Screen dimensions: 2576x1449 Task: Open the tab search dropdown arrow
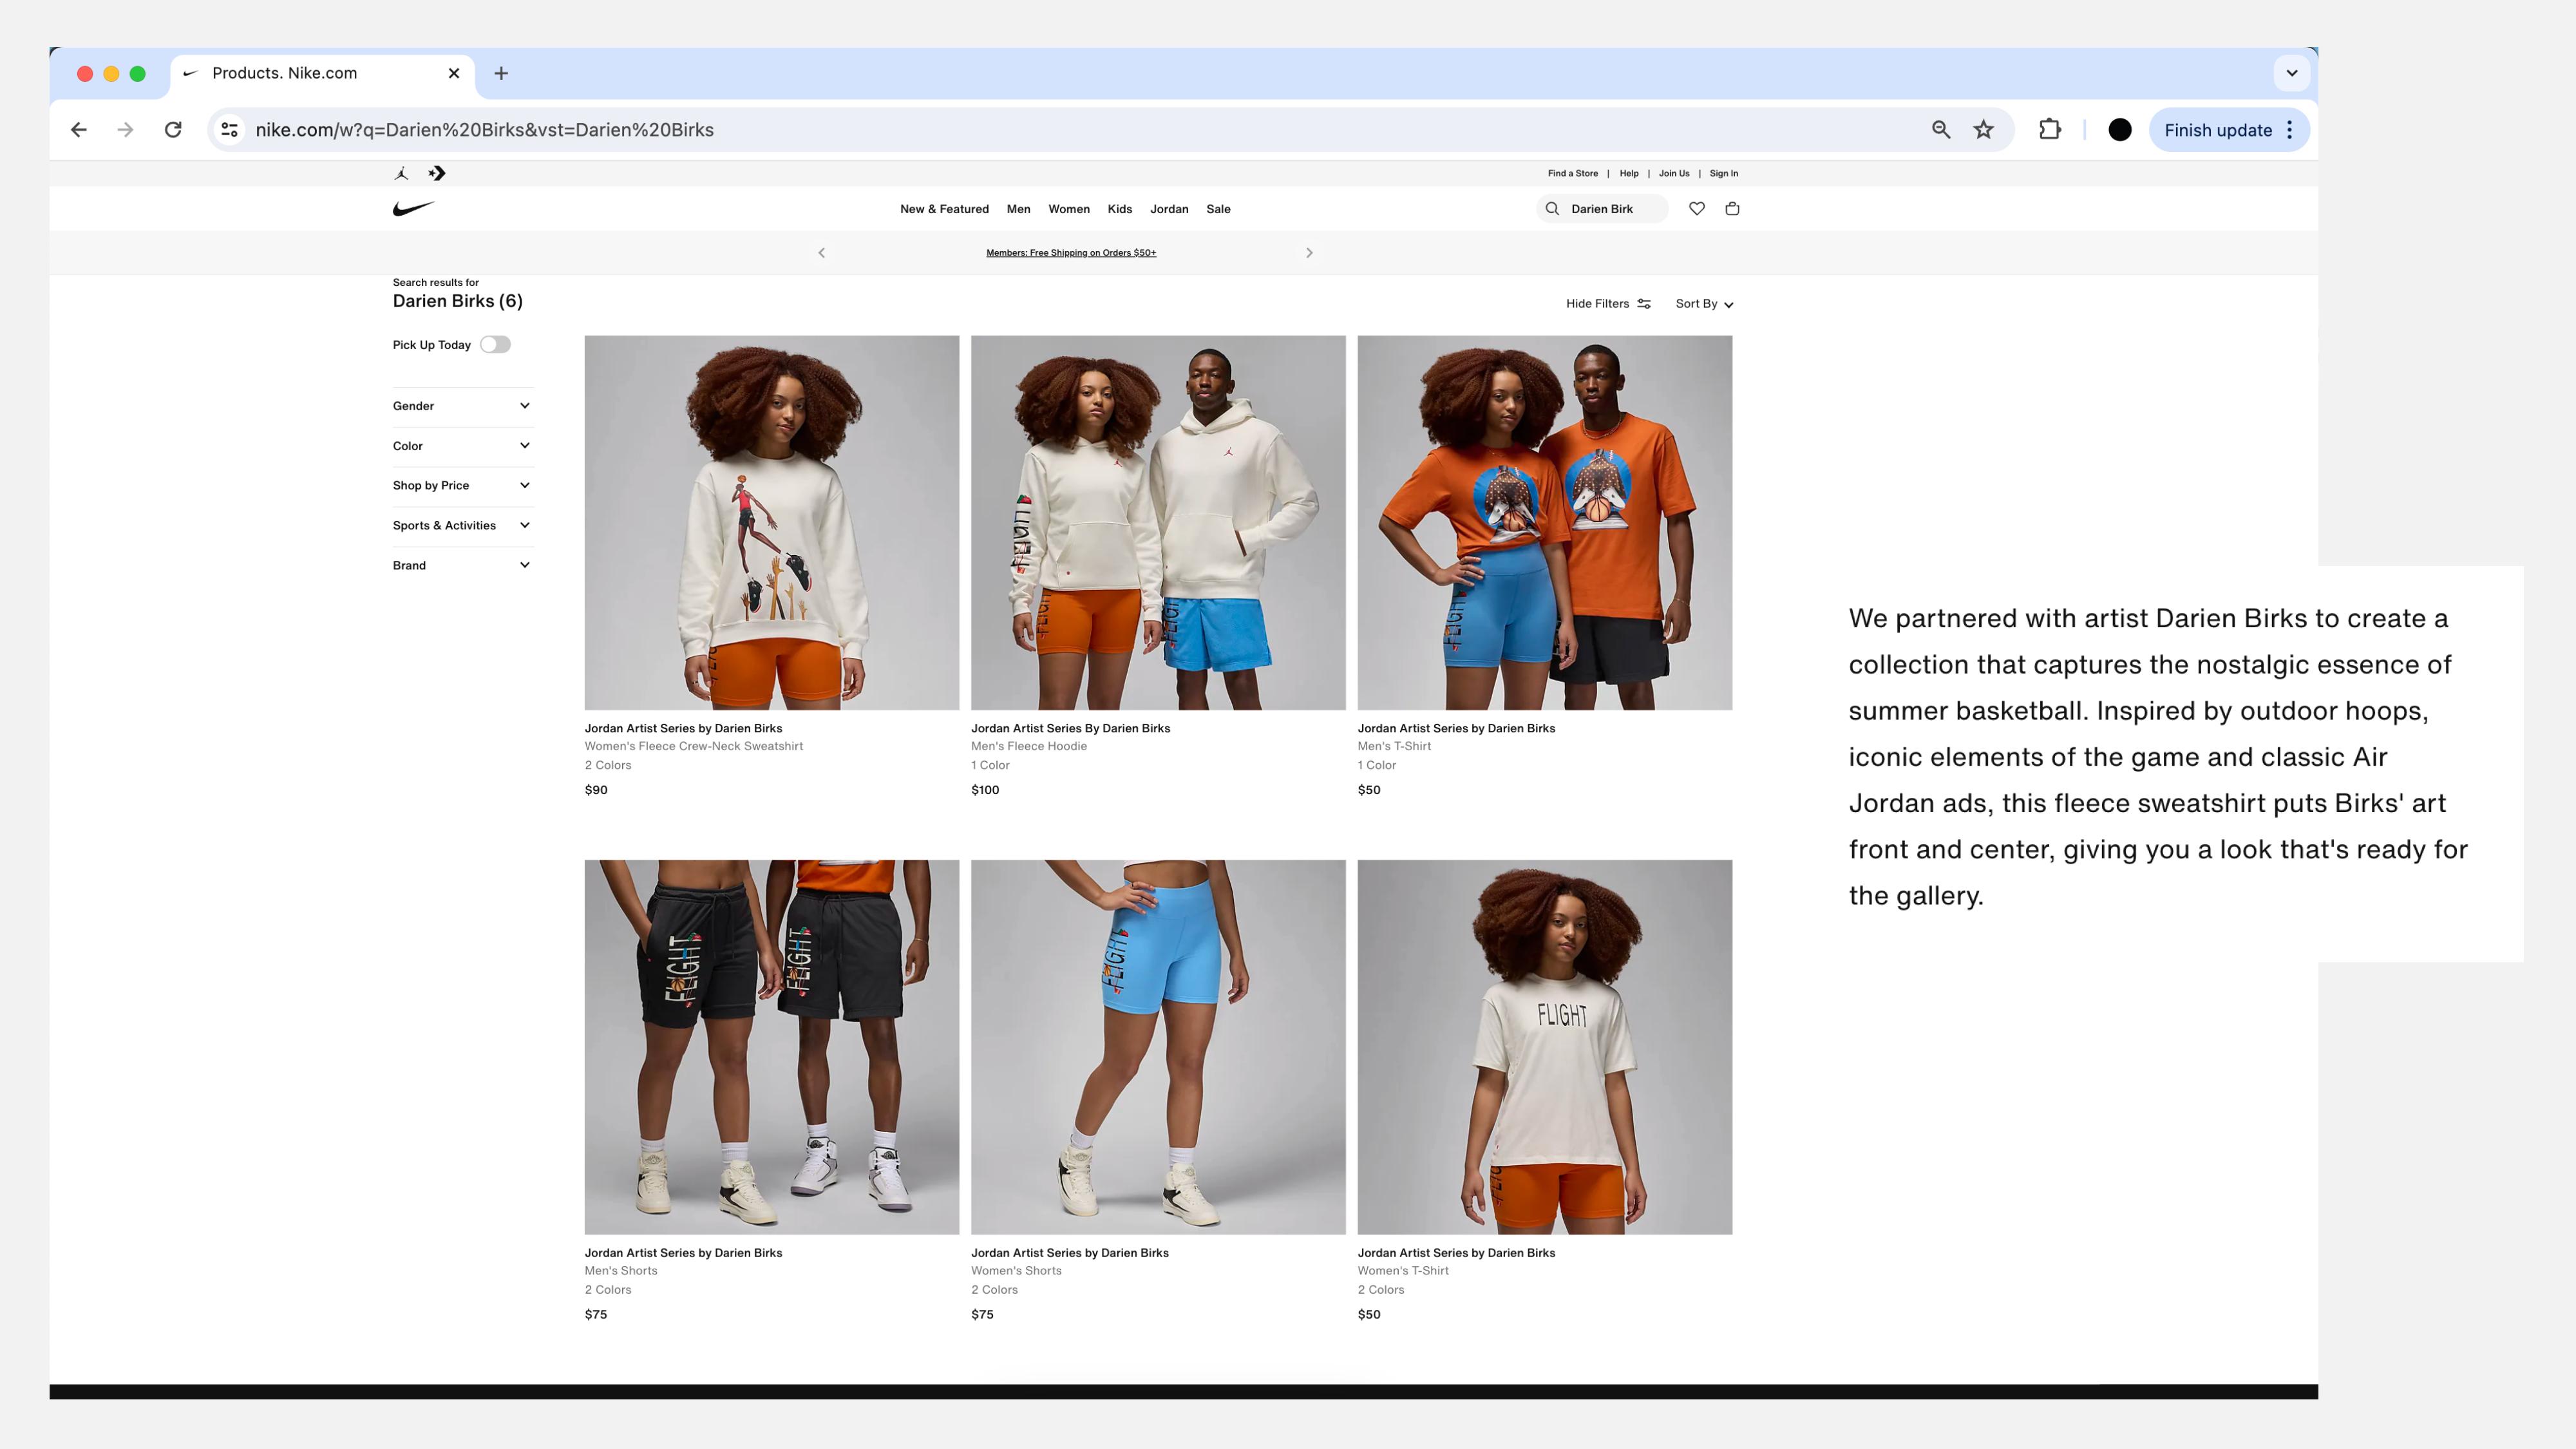(x=2292, y=73)
